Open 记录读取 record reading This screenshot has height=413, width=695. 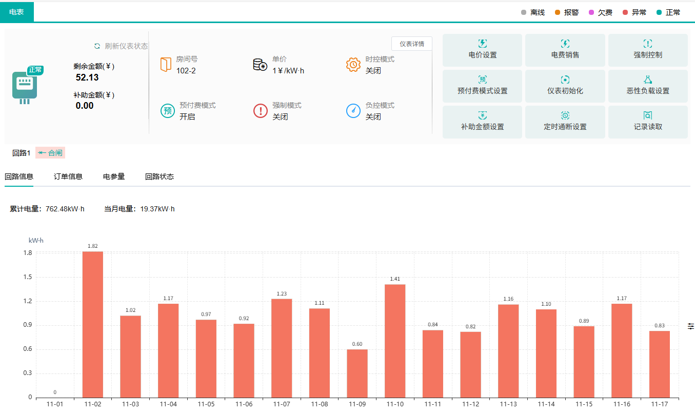[x=647, y=122]
